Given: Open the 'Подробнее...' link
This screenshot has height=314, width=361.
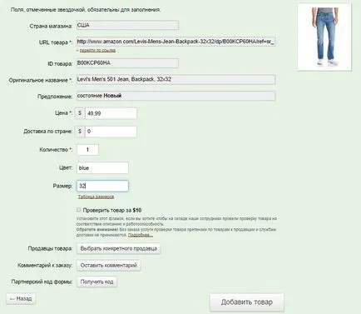Looking at the screenshot, I should tap(141, 235).
